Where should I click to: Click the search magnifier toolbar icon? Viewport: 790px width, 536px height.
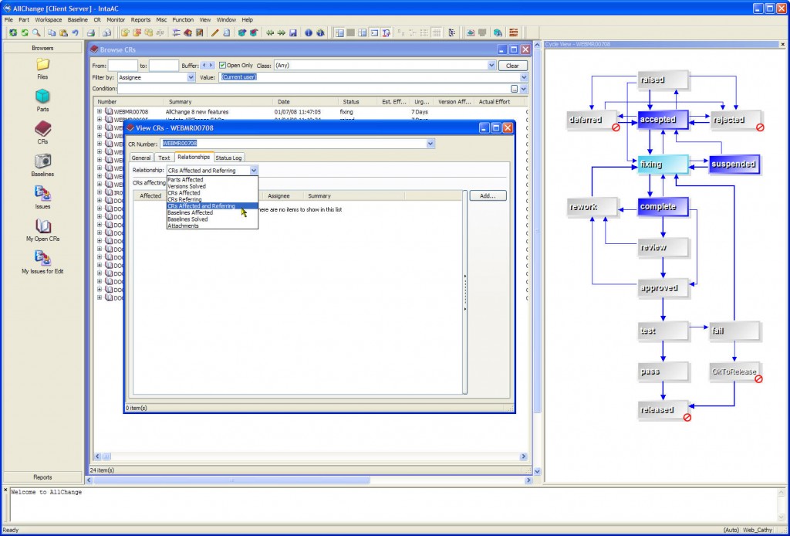click(36, 33)
